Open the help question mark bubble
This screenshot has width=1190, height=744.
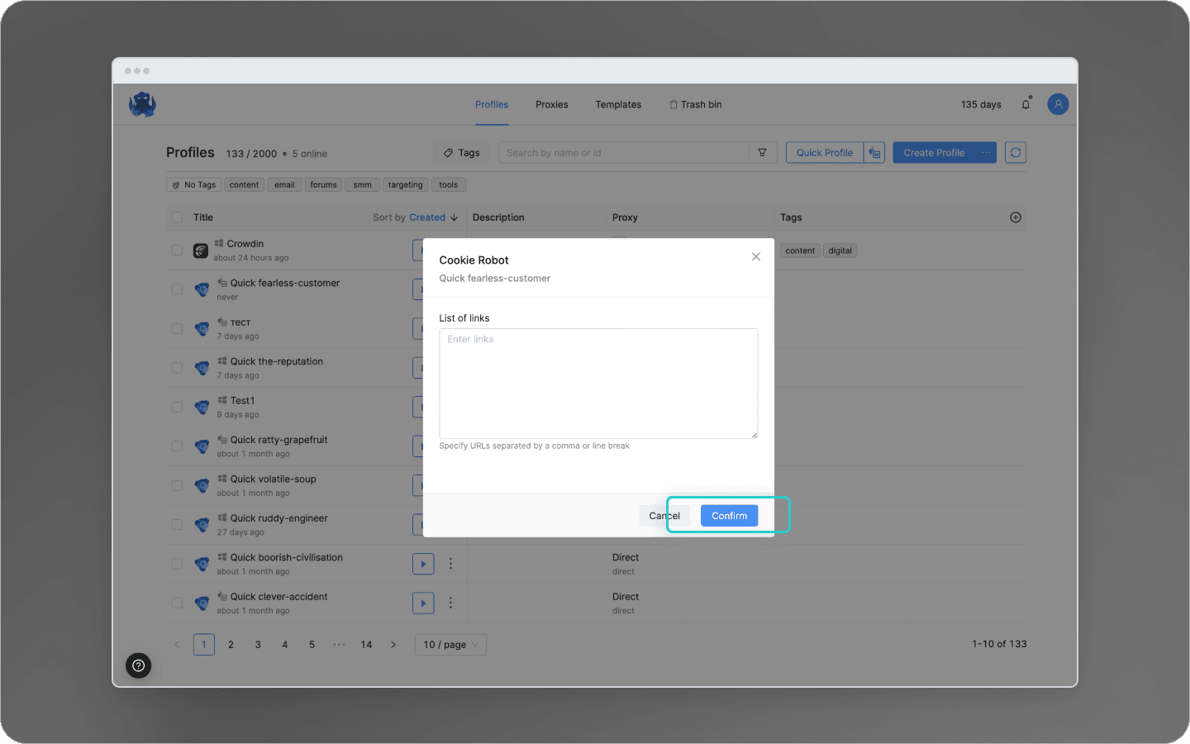[x=138, y=665]
